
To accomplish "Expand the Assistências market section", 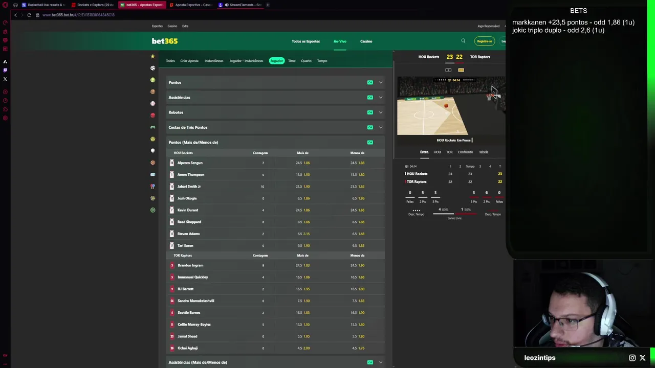I will coord(275,97).
